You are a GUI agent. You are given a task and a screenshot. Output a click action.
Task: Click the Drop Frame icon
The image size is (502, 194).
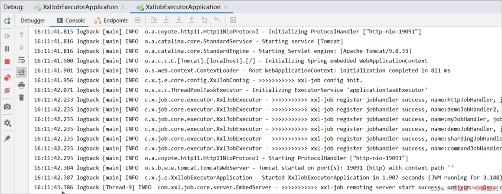(x=204, y=20)
